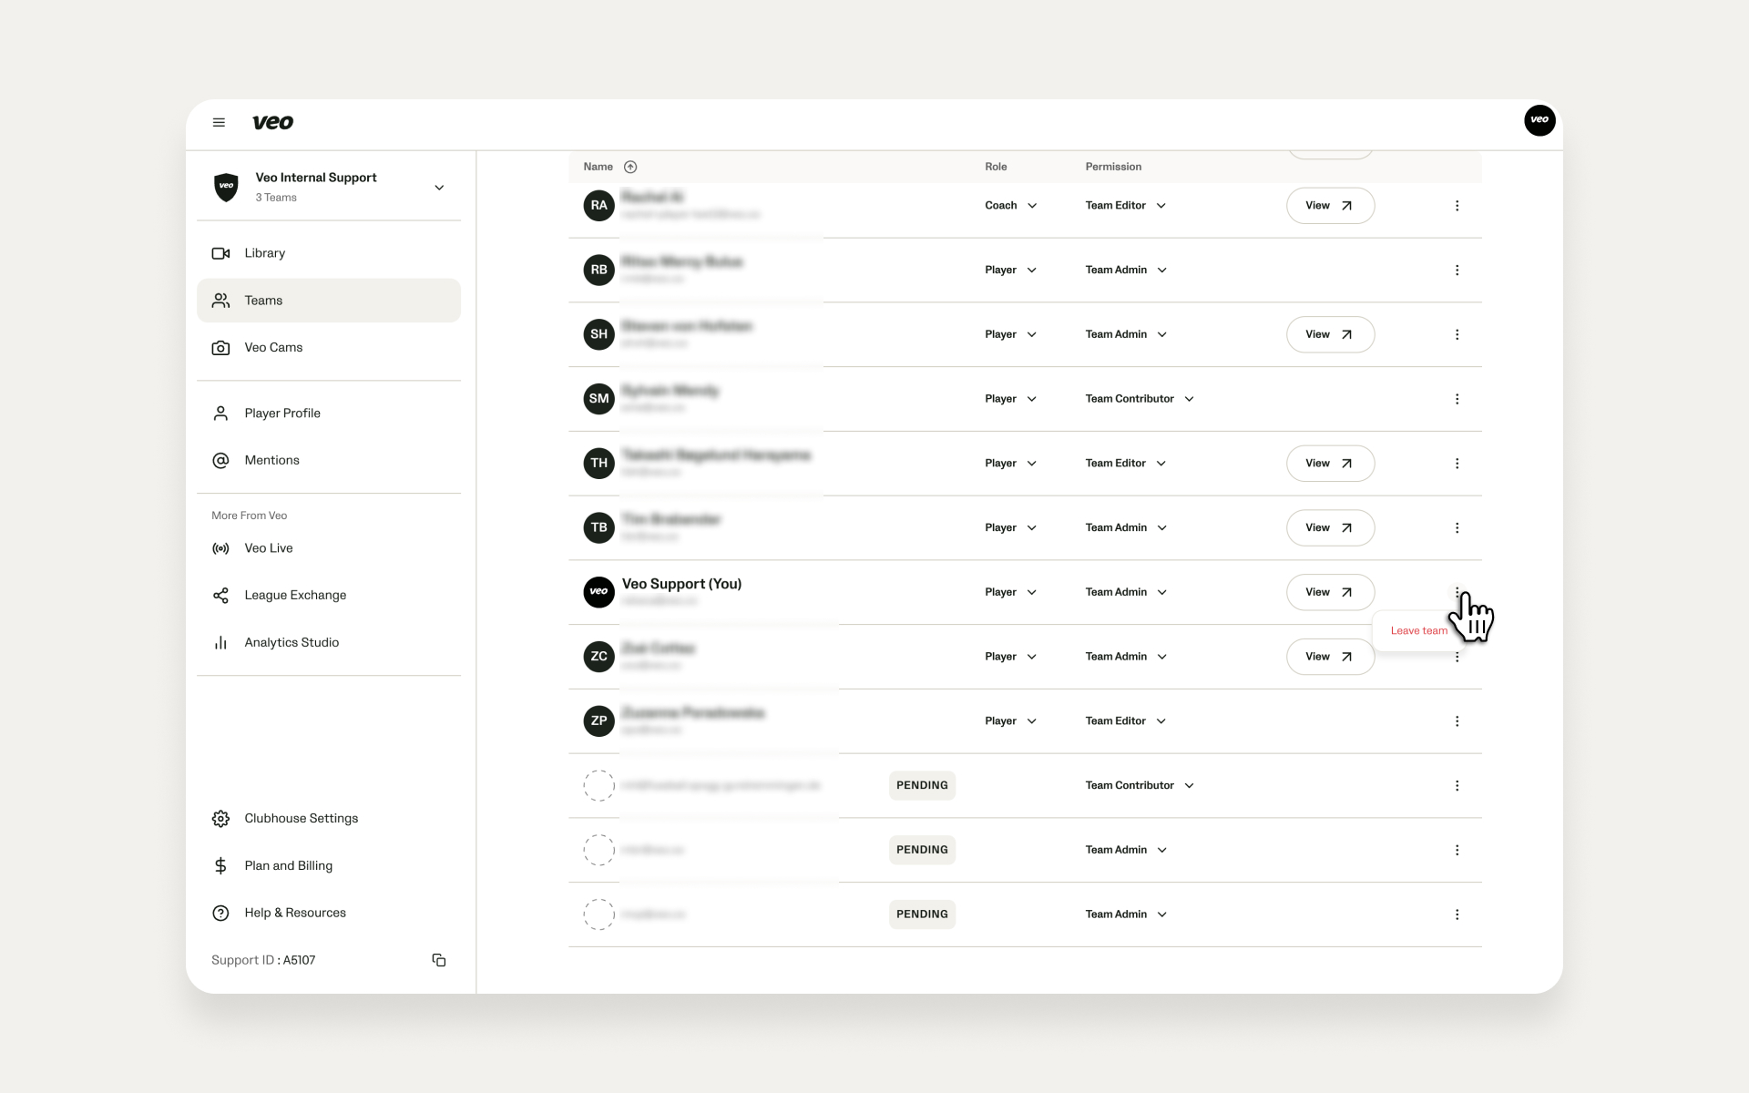This screenshot has width=1749, height=1093.
Task: Open more options for SM row
Action: (x=1457, y=399)
